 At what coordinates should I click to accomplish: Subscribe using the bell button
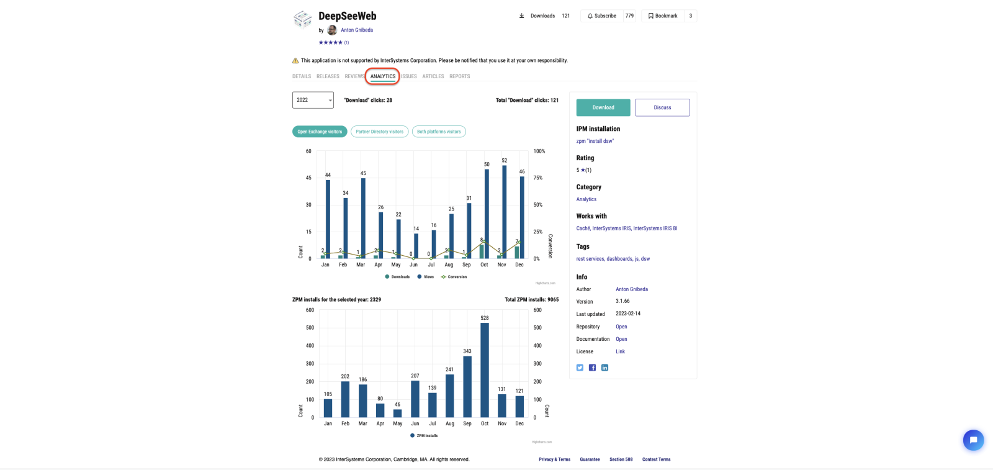(601, 16)
